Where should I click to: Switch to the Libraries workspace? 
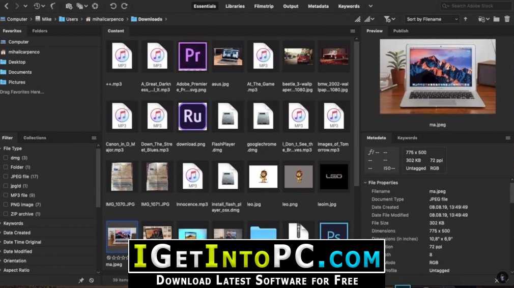click(x=235, y=6)
